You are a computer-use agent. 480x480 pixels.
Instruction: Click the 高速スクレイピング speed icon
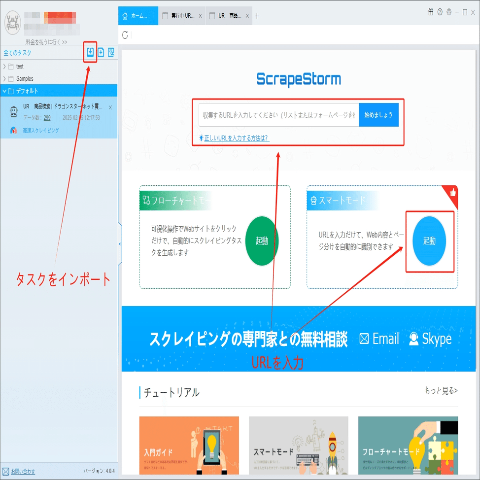coord(13,131)
